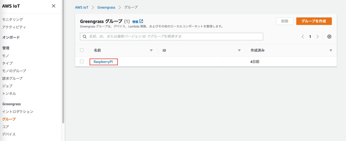Image resolution: width=346 pixels, height=141 pixels.
Task: Select グループ in the Greengrass menu
Action: click(9, 119)
